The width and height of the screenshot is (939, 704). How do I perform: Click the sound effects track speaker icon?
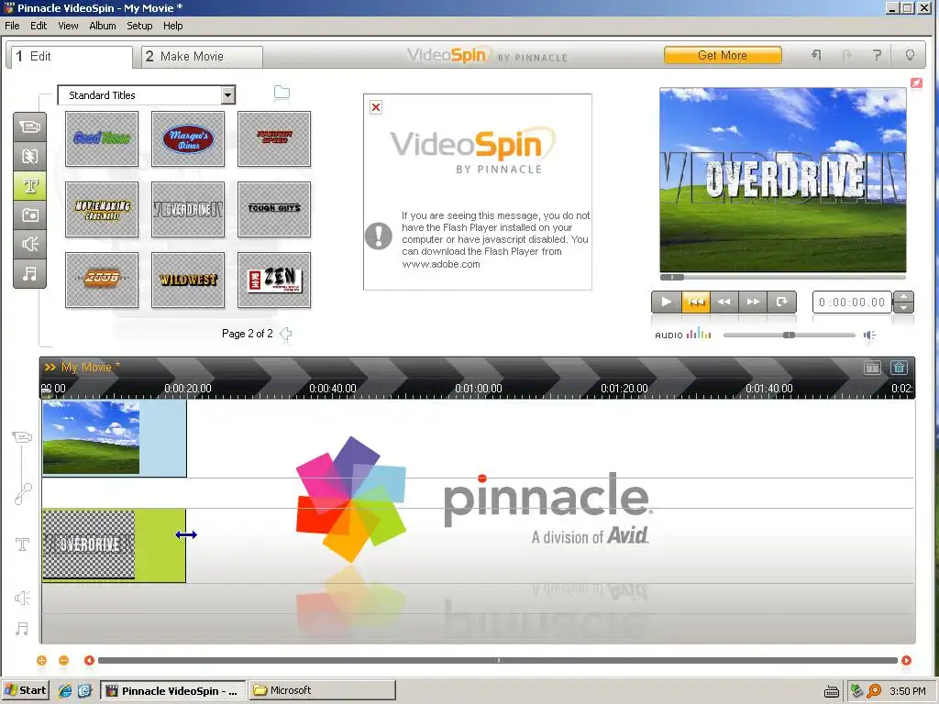tap(22, 598)
